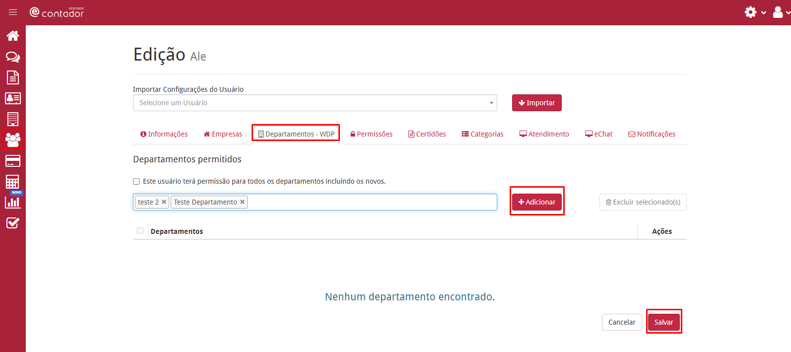Click the Importar button

coord(537,103)
